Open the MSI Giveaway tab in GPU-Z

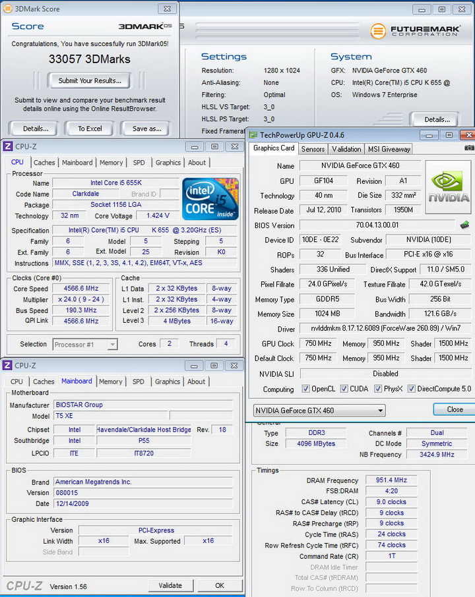389,149
